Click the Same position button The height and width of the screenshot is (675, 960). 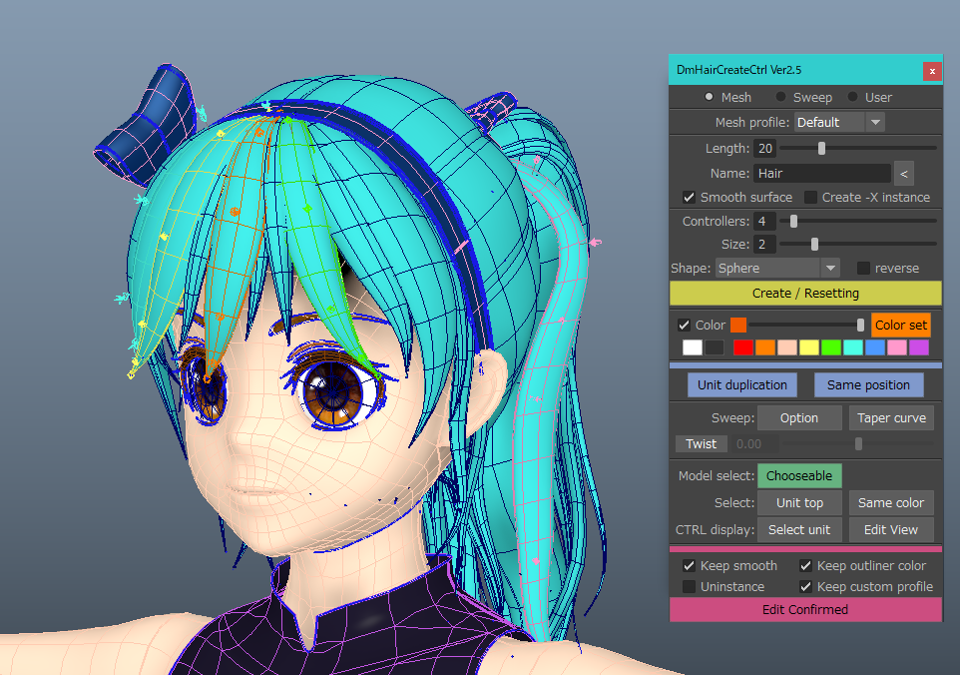pos(868,385)
